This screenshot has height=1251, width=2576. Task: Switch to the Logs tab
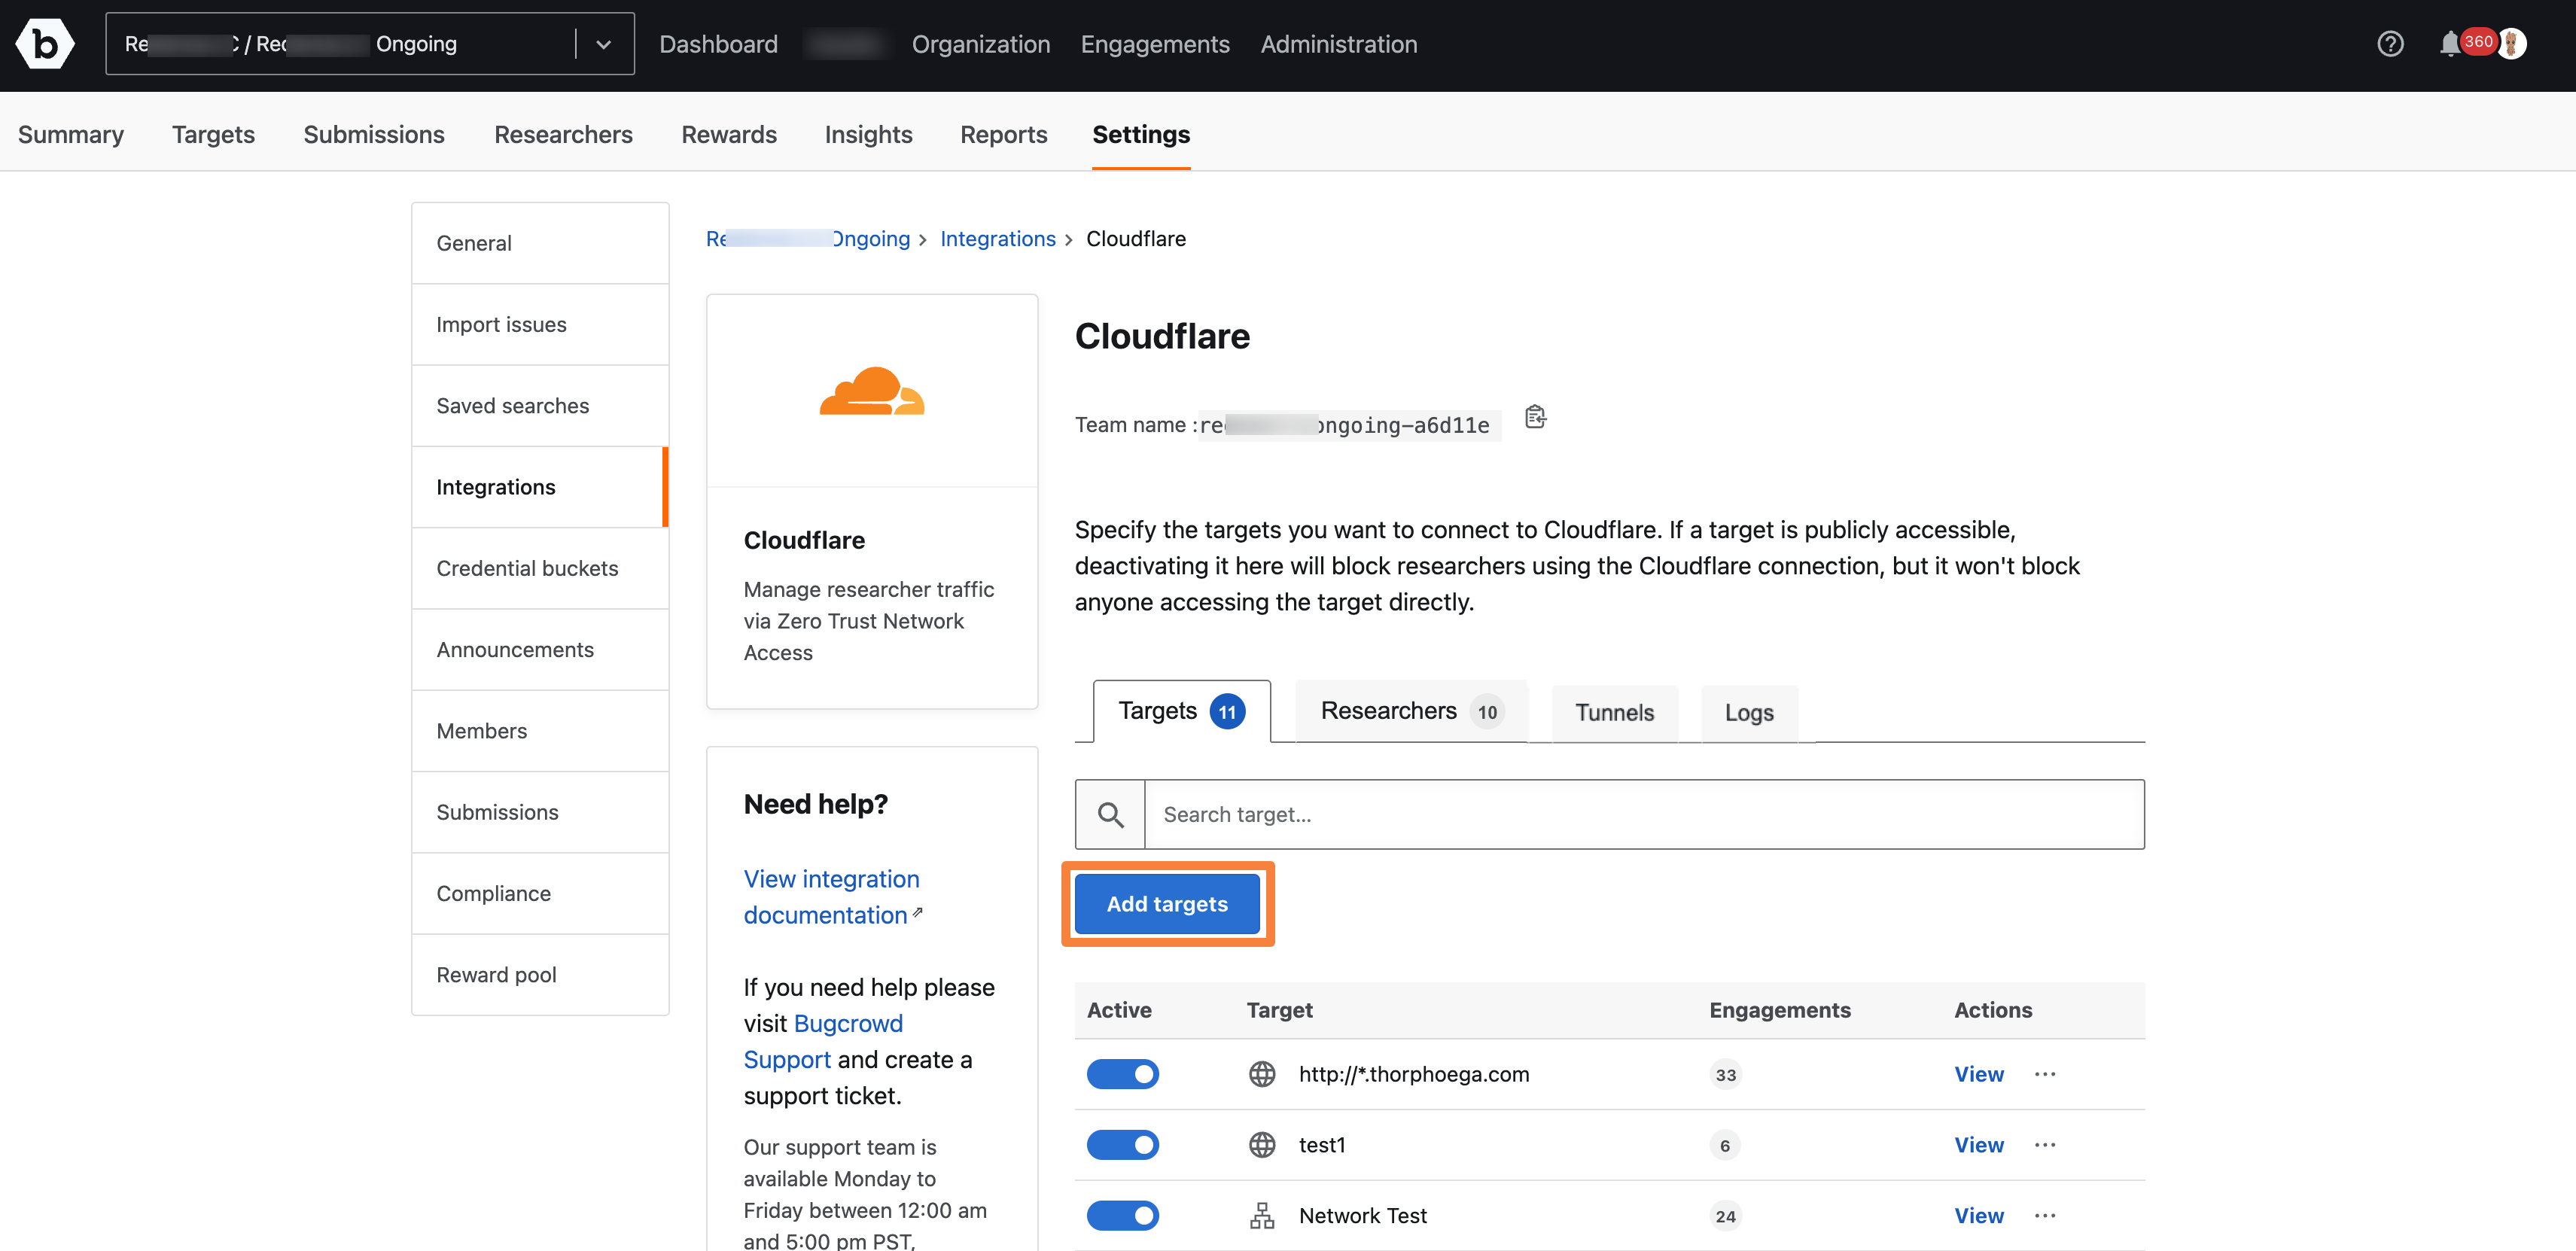[x=1749, y=713]
